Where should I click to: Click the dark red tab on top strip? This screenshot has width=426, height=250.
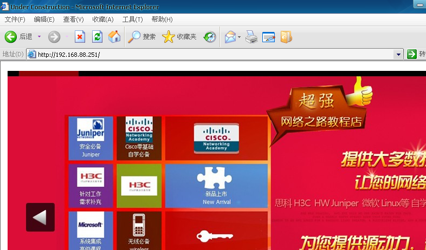tap(49, 74)
